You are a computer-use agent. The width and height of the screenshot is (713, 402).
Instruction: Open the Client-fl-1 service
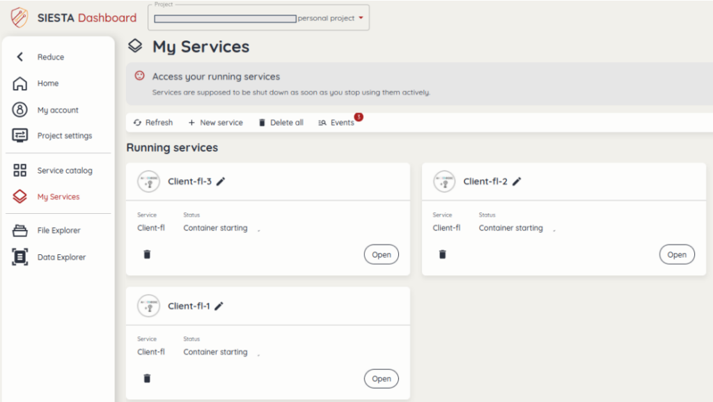coord(381,378)
